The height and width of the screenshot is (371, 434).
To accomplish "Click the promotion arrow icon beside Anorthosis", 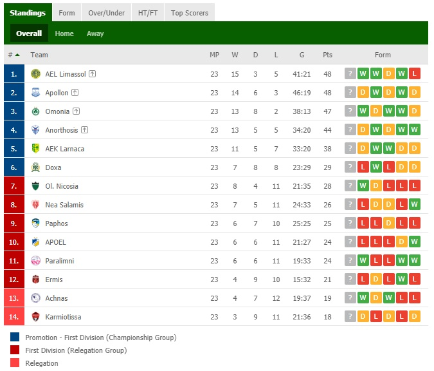I will (84, 129).
